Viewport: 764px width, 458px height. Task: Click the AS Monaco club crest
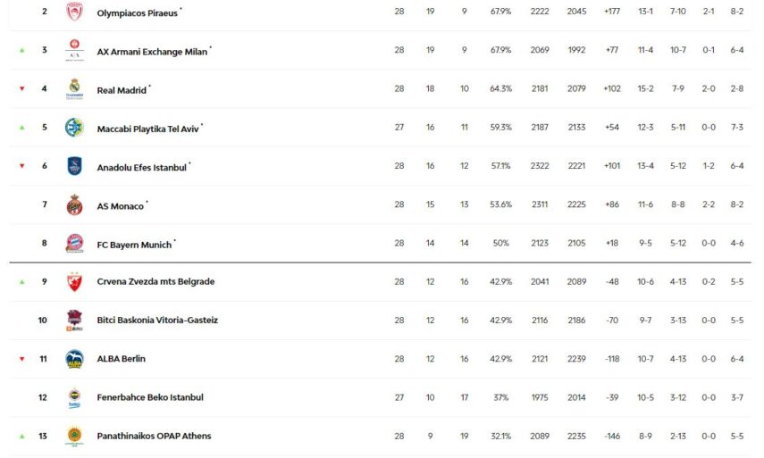(x=74, y=205)
